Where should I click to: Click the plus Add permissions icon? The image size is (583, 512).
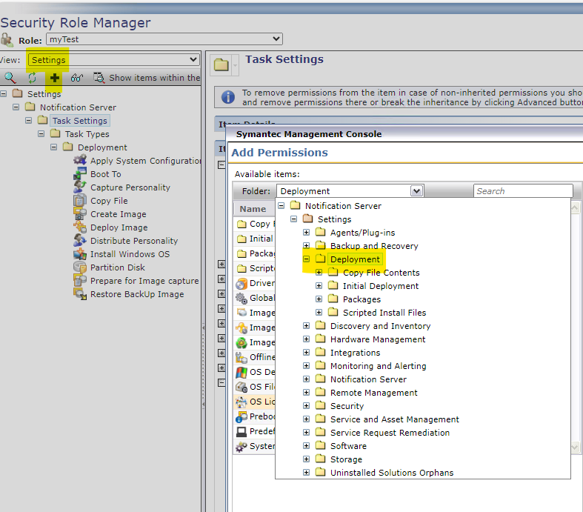click(54, 78)
